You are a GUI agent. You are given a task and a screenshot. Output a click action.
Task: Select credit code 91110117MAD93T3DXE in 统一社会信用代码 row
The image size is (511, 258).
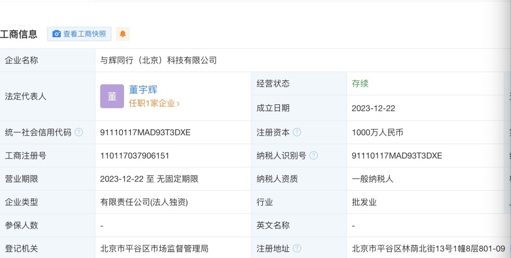(x=145, y=132)
